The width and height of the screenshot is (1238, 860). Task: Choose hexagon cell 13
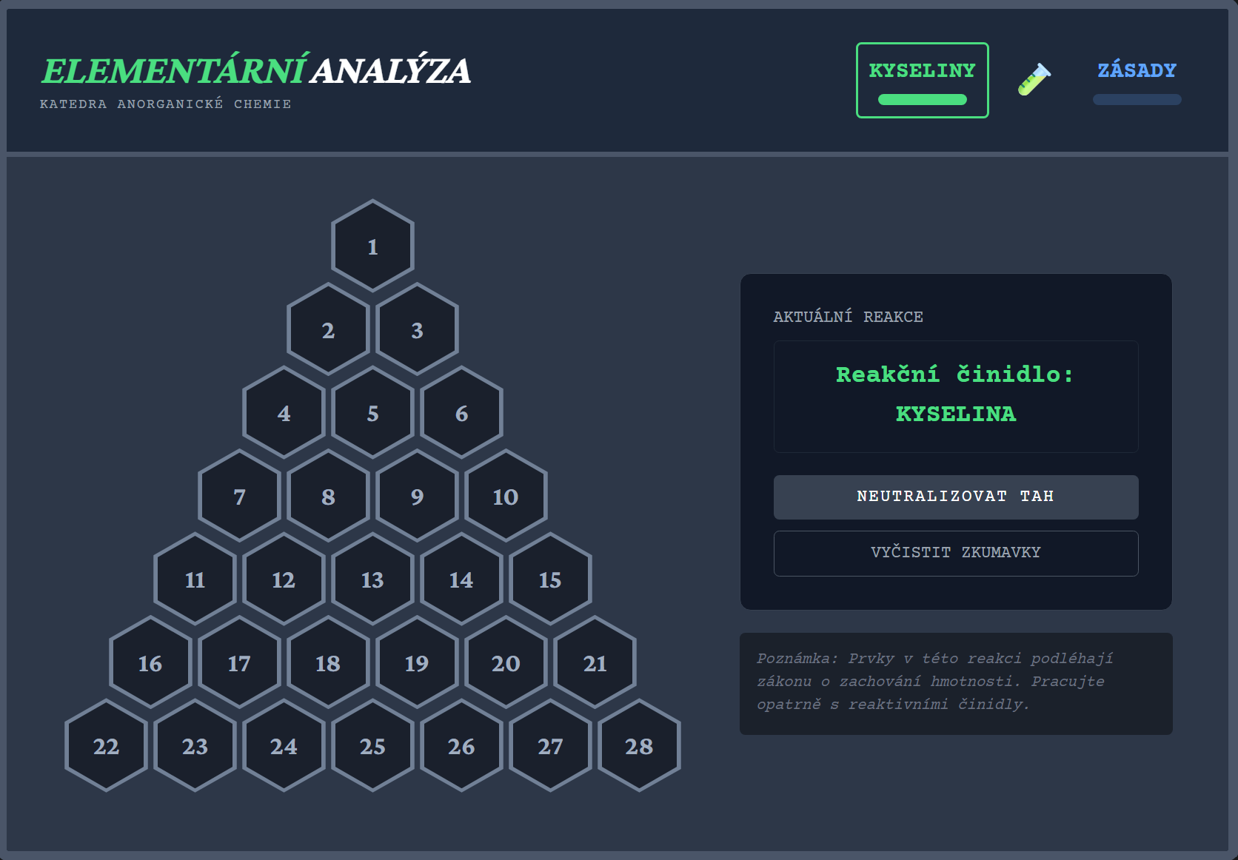(372, 580)
